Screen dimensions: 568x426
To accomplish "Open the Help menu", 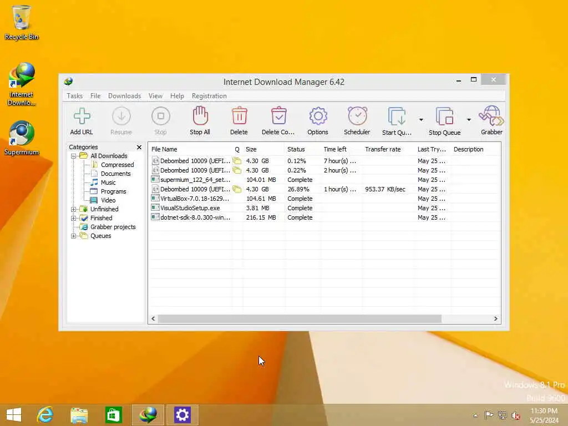I will tap(177, 96).
